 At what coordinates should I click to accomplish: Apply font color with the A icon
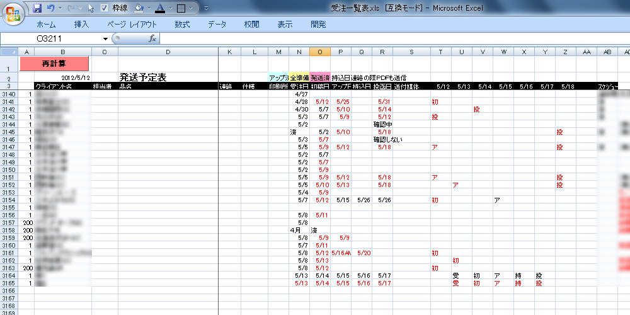(159, 9)
